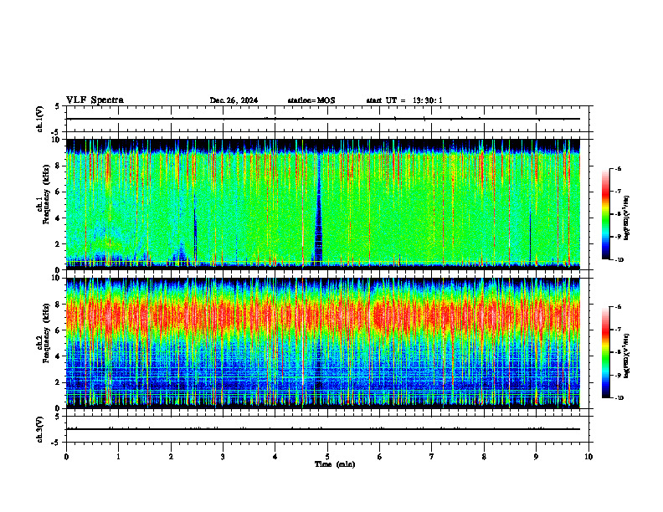The image size is (663, 512).
Task: Click time axis tick label '9'
Action: click(x=536, y=457)
